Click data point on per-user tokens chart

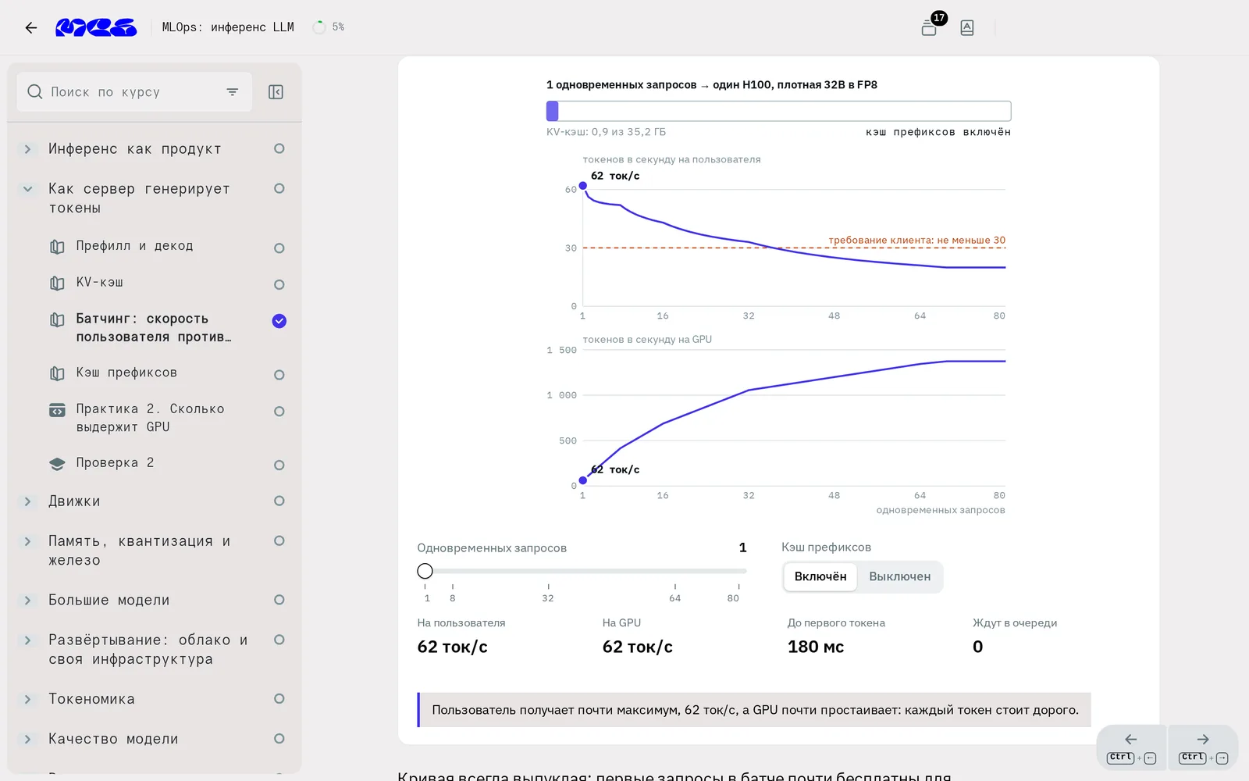click(582, 186)
